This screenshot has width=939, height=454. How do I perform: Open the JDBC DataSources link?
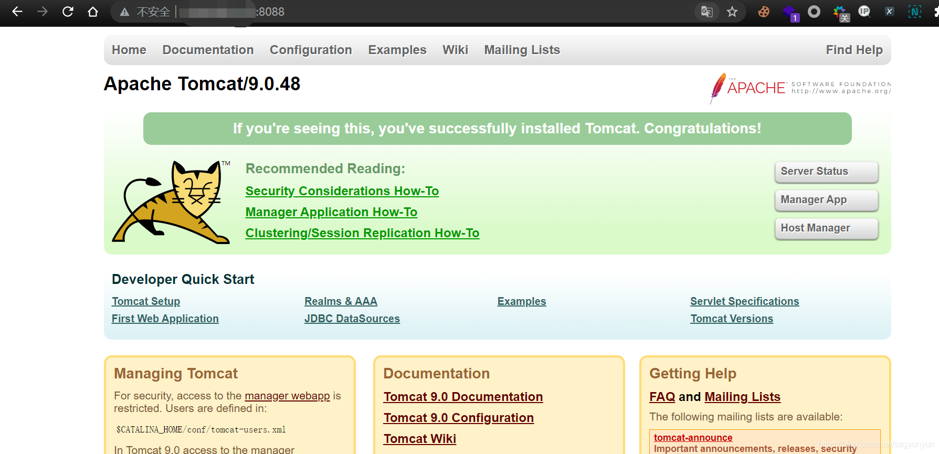coord(352,319)
